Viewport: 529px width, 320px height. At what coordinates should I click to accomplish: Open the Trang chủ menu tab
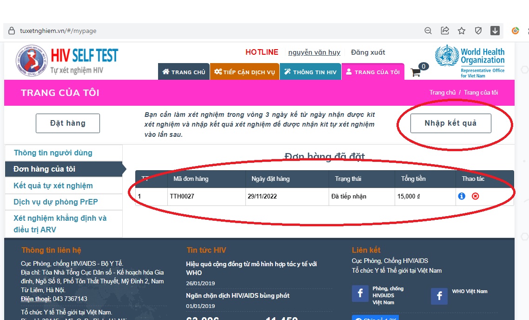point(184,72)
